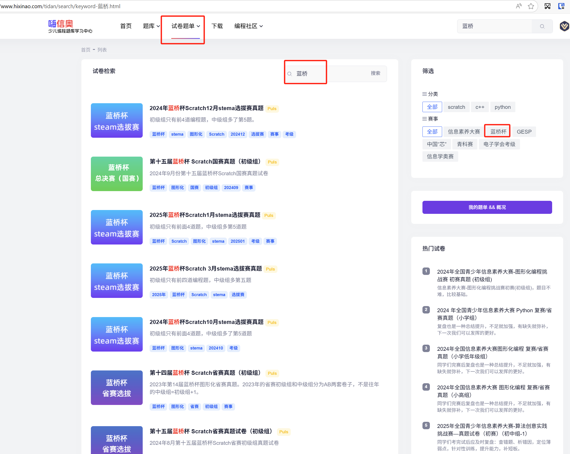
Task: Click thumbnail of 第十四届 省赛选拔 paper
Action: point(117,388)
